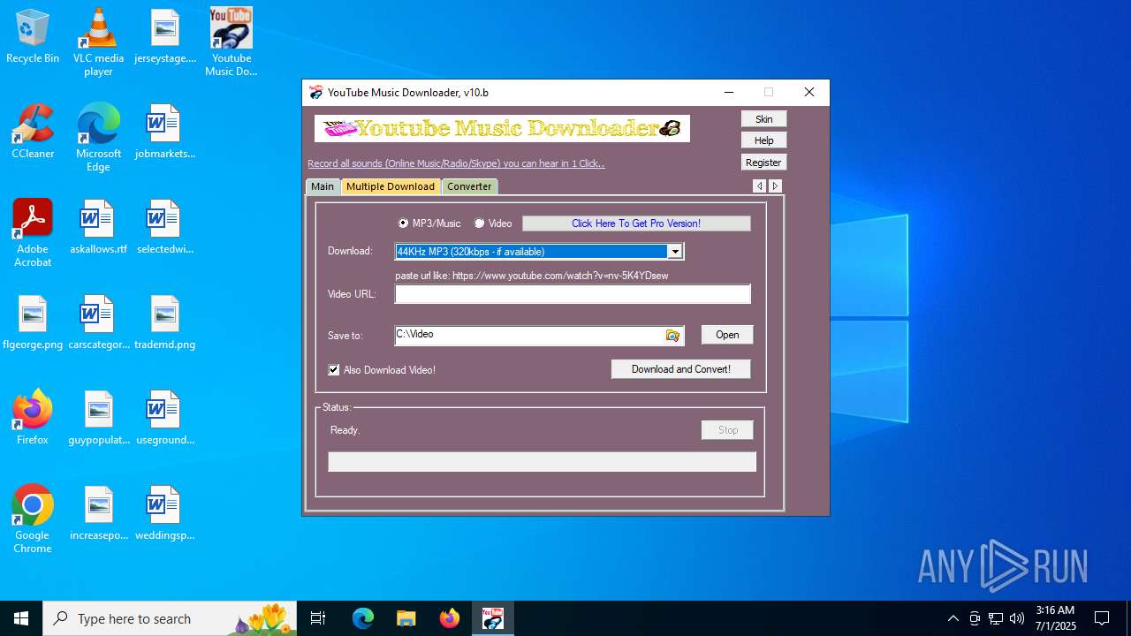Browse for save folder icon
This screenshot has height=636, width=1131.
(672, 336)
